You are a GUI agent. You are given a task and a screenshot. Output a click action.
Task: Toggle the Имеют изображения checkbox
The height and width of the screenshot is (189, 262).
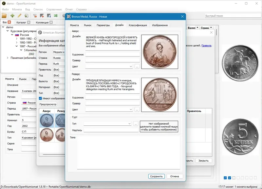point(41,98)
